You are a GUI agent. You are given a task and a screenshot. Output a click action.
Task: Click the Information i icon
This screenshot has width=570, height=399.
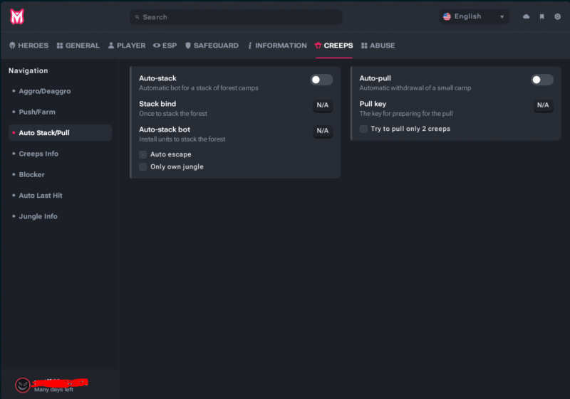click(250, 46)
